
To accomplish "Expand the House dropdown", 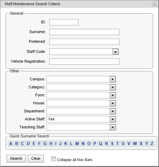I will 112,103.
